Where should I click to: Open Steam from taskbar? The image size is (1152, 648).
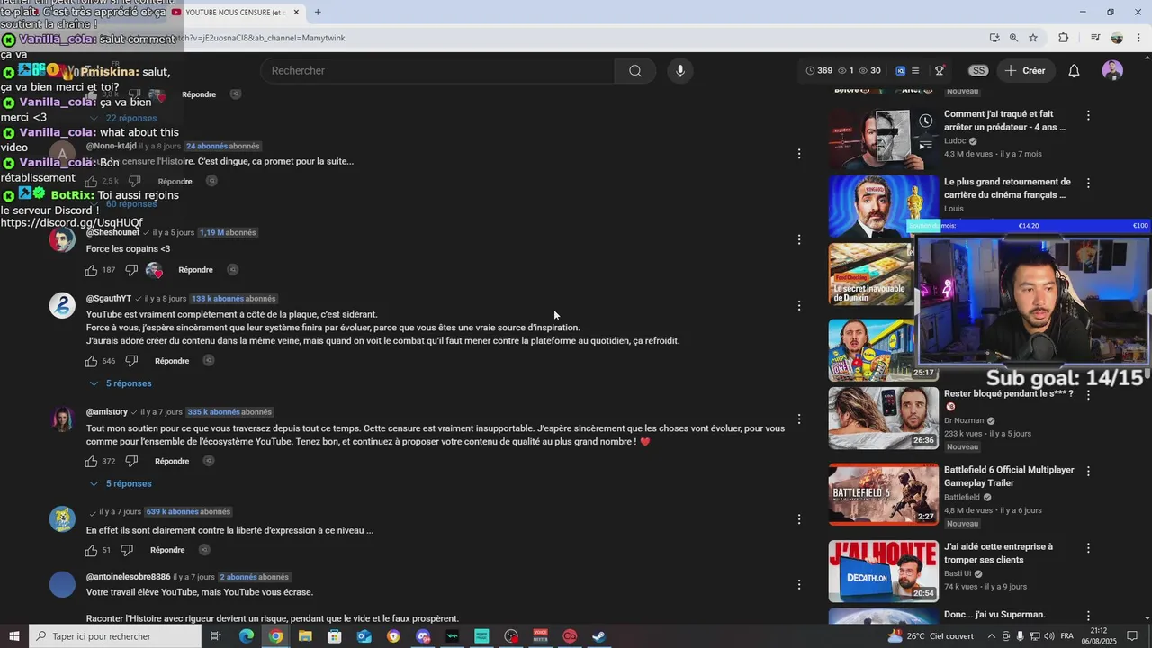[598, 636]
